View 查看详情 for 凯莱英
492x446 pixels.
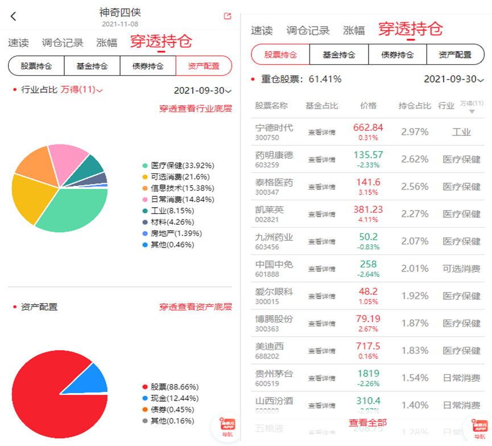pyautogui.click(x=321, y=214)
